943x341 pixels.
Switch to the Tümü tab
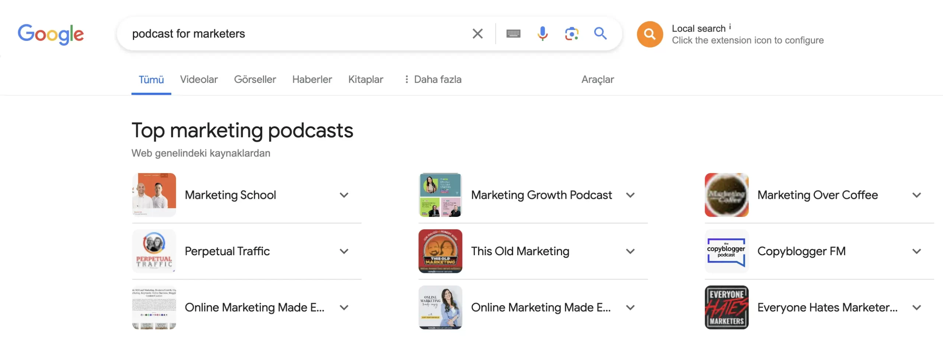[151, 79]
